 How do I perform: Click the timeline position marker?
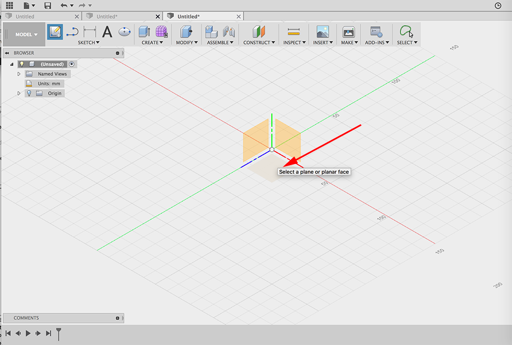(58, 334)
